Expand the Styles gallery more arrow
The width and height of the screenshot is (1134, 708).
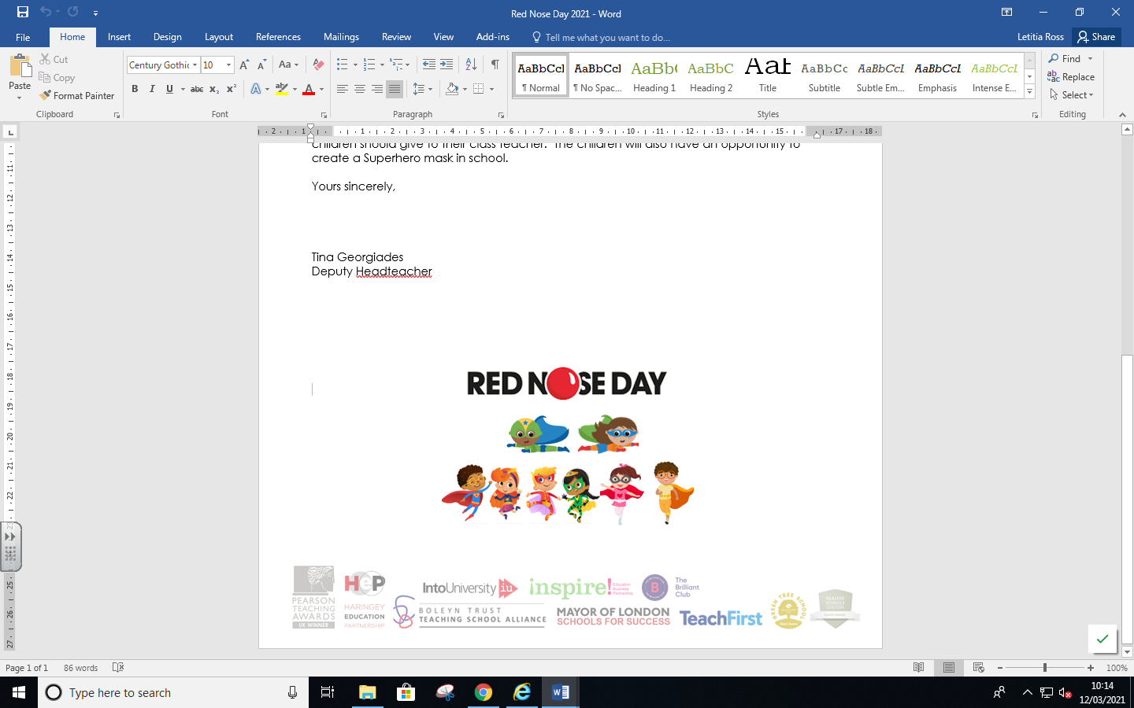[1029, 92]
